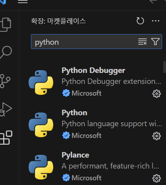Open the extension search filter options
Viewport: 166px width, 185px height.
[155, 42]
